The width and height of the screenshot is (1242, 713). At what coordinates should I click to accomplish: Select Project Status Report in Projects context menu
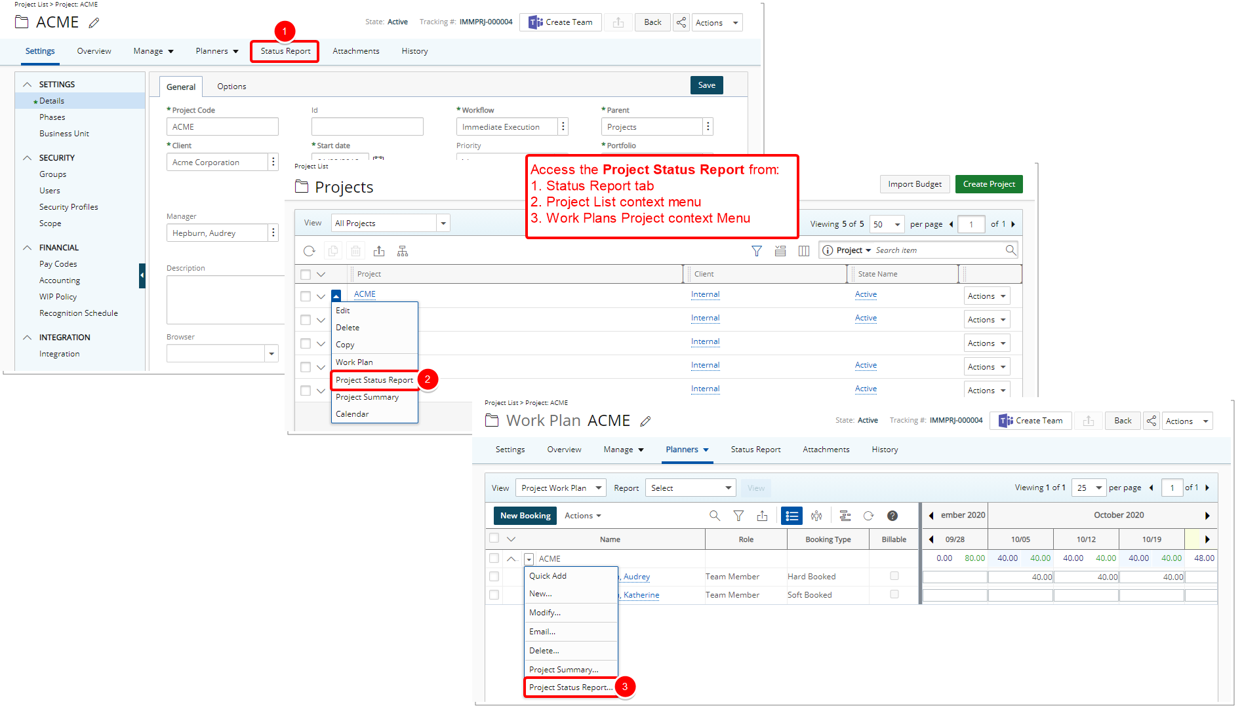click(x=374, y=380)
